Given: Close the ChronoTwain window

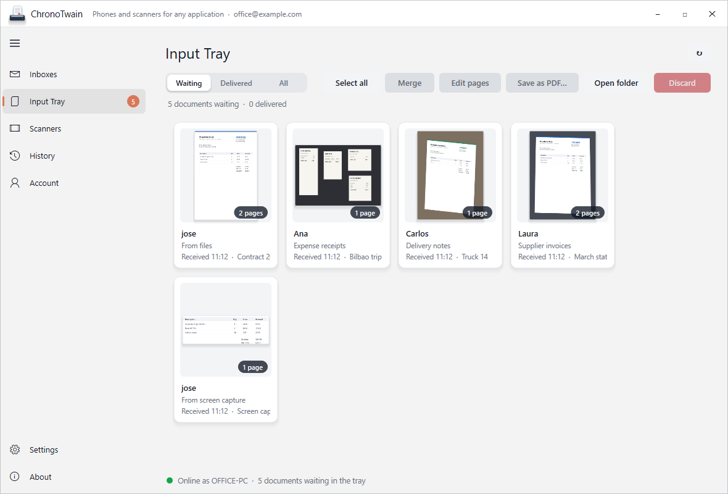Looking at the screenshot, I should pos(712,14).
